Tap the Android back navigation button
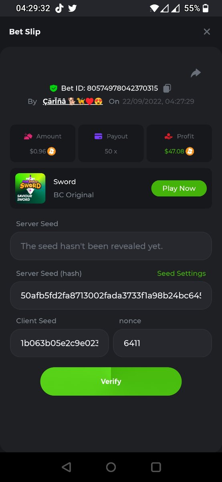Image resolution: width=222 pixels, height=482 pixels. click(67, 467)
